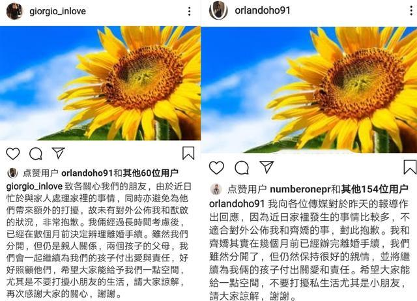Viewport: 417px width, 301px height.
Task: Open the left sunflower photo
Action: [x=100, y=83]
